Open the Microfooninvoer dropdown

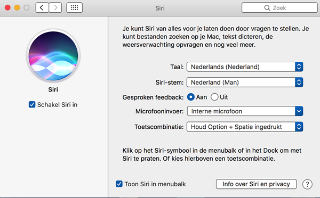point(245,111)
